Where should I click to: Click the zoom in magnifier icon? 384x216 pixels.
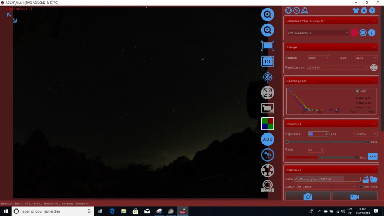[267, 15]
